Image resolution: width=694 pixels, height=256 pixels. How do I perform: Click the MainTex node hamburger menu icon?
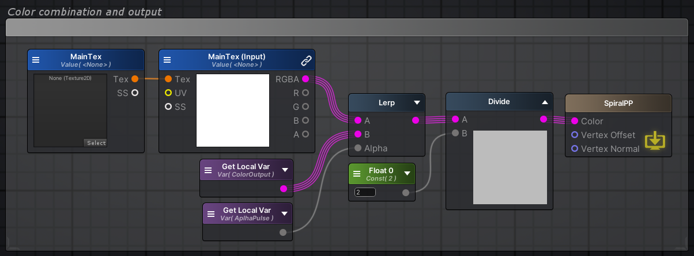coord(36,60)
